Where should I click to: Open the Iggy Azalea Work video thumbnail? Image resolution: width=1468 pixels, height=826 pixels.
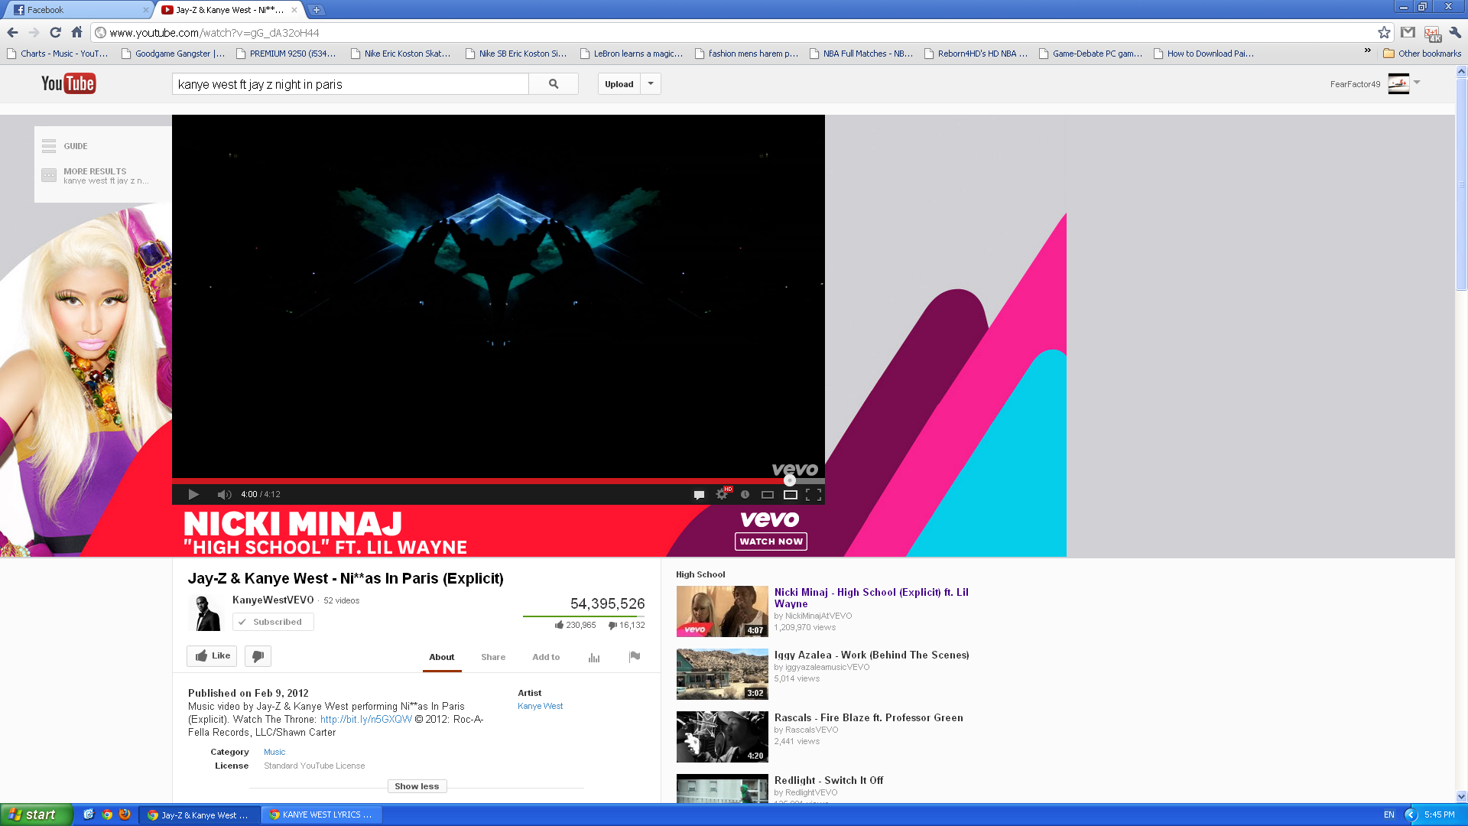[x=722, y=674]
